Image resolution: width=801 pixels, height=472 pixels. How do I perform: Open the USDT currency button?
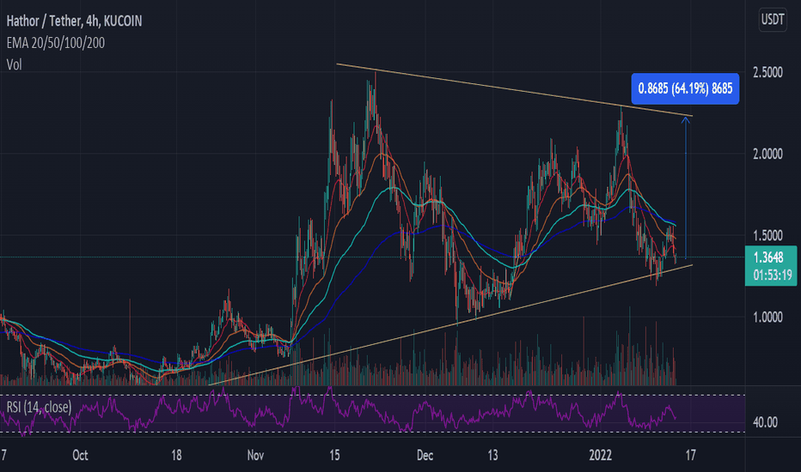tap(773, 20)
